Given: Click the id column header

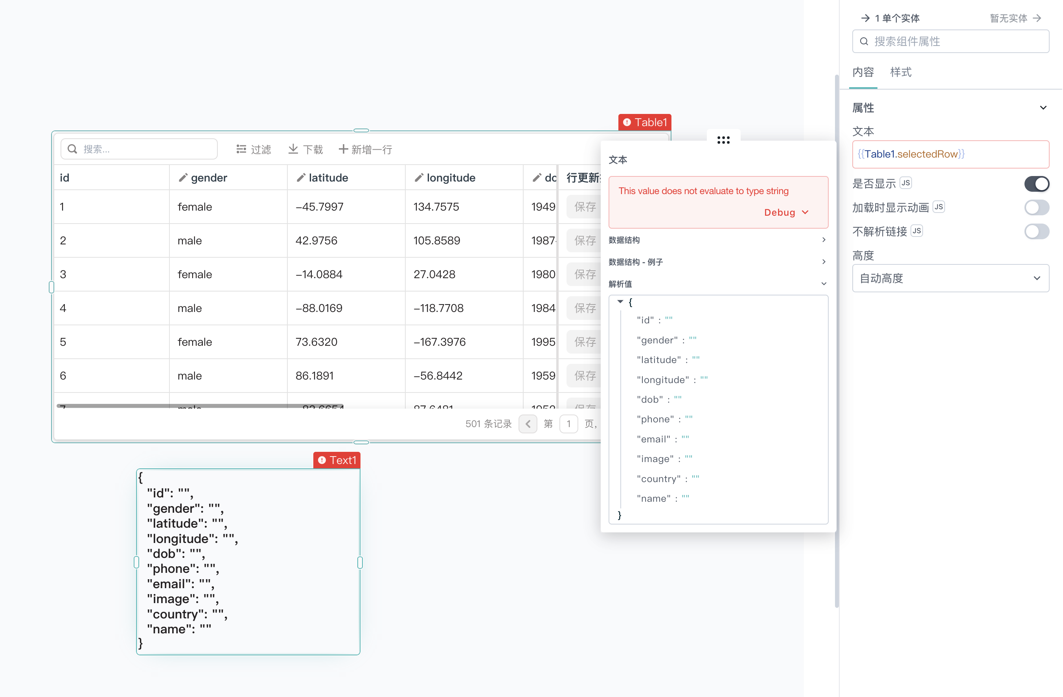Looking at the screenshot, I should click(x=112, y=178).
